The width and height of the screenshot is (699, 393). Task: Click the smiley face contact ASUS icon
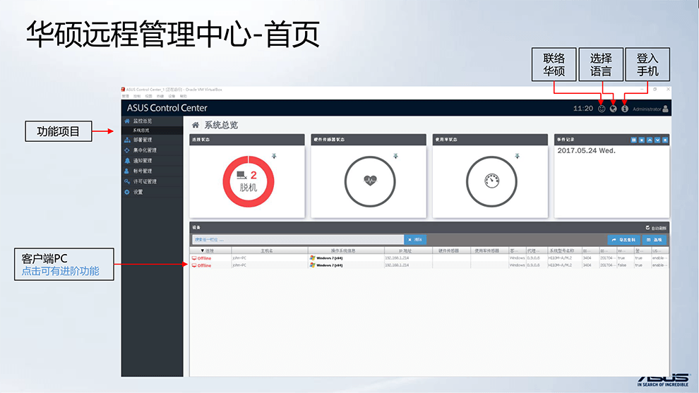tap(602, 109)
